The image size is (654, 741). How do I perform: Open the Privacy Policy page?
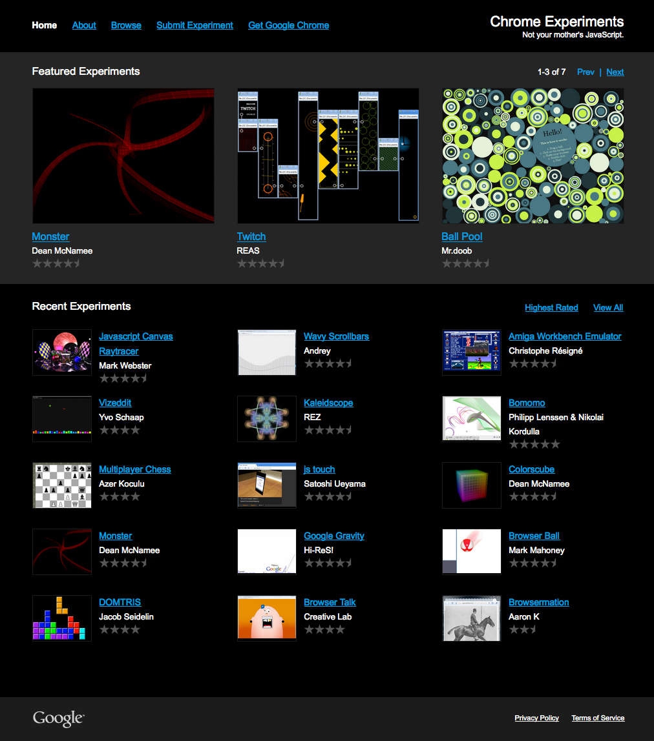coord(536,718)
